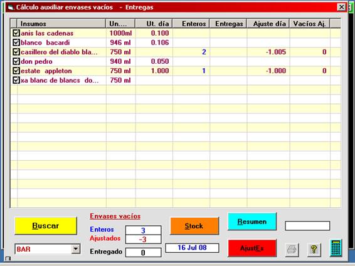The image size is (355, 266).
Task: Close the Cálculo auxiliar window
Action: pyautogui.click(x=341, y=7)
